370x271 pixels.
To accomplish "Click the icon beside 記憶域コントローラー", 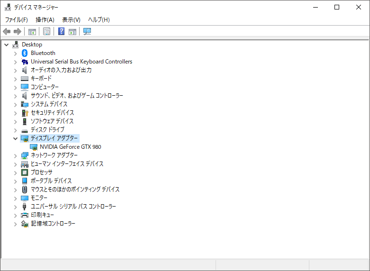I will click(25, 224).
